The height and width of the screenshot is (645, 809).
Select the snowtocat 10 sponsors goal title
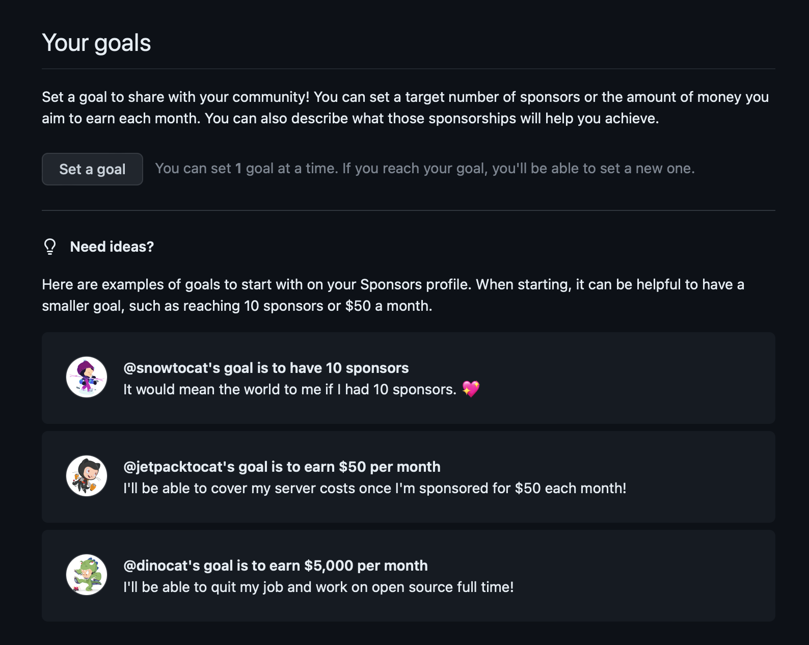pyautogui.click(x=266, y=368)
